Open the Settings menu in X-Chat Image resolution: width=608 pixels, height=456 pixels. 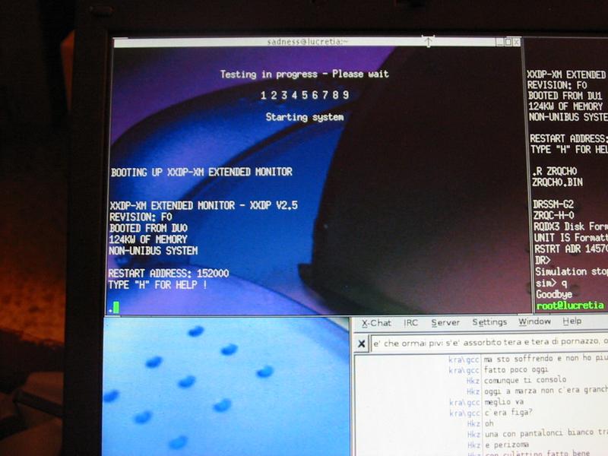(489, 321)
